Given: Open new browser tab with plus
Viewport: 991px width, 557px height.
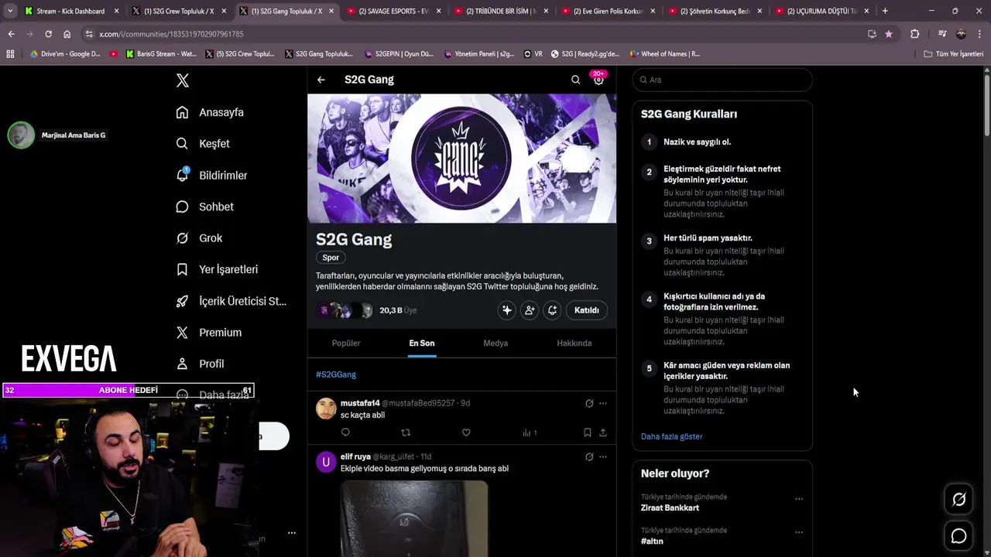Looking at the screenshot, I should pyautogui.click(x=885, y=11).
